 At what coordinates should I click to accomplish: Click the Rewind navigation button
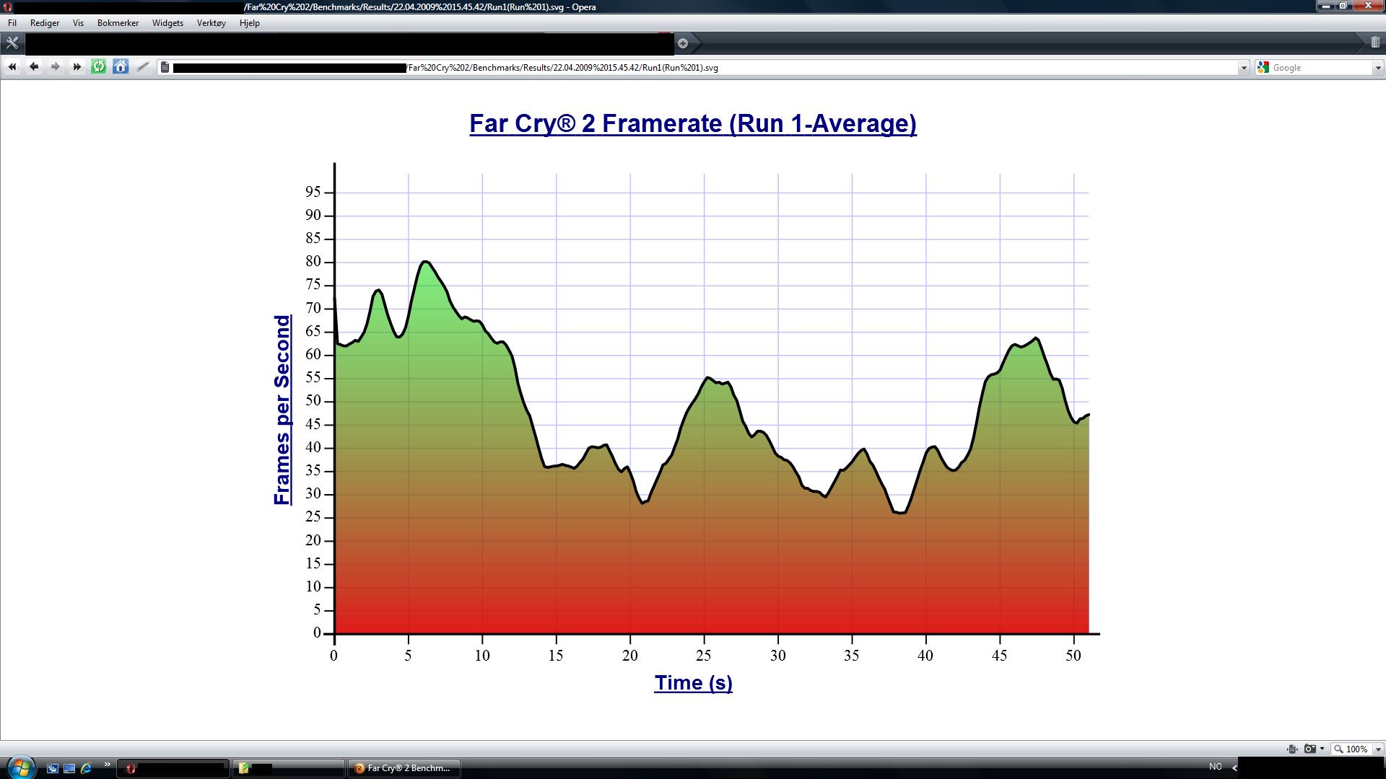pos(12,67)
